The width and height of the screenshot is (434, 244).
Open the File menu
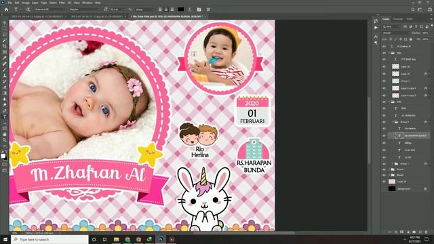[x=9, y=3]
